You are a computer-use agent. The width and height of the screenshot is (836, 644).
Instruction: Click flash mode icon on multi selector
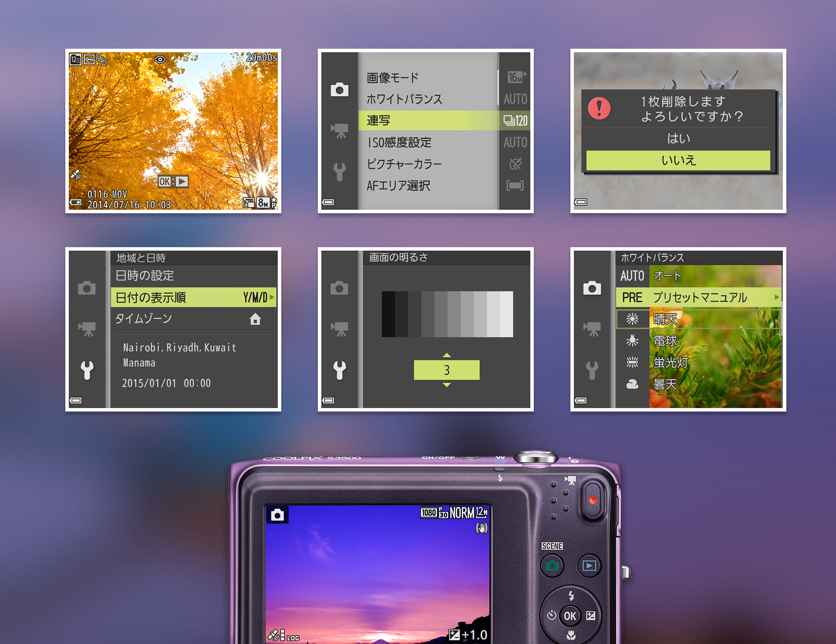click(x=571, y=595)
